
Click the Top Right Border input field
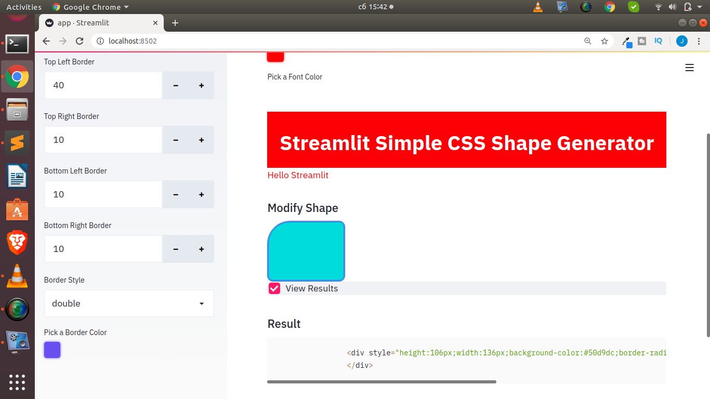(x=103, y=140)
